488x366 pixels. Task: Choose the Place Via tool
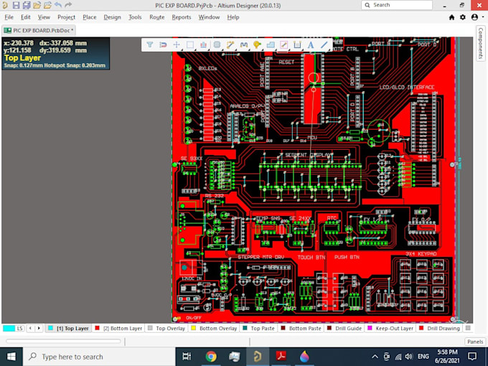point(257,44)
